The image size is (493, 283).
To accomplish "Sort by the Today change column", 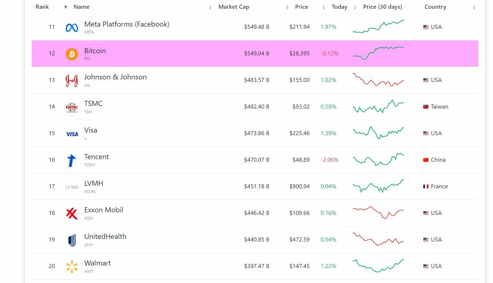I will pos(339,7).
